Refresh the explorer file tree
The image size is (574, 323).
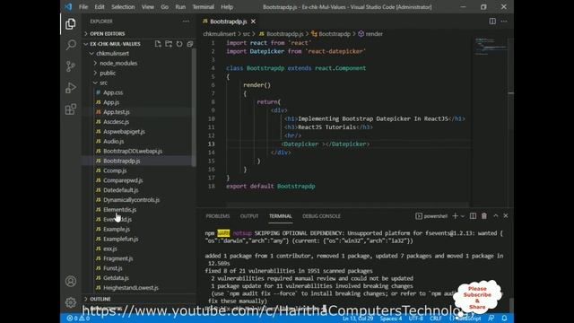(x=179, y=44)
